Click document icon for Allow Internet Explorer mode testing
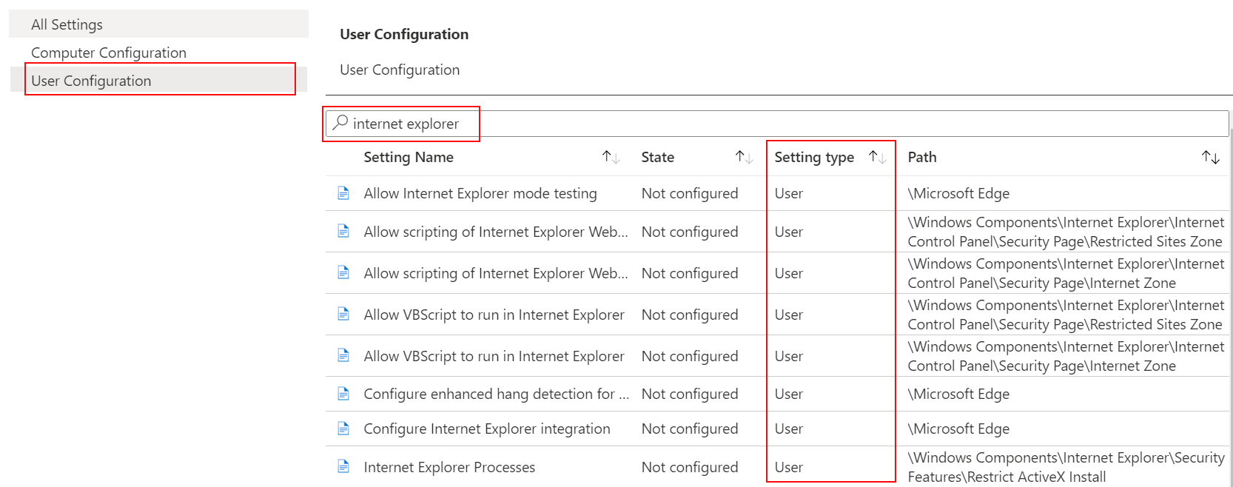The width and height of the screenshot is (1233, 487). point(343,193)
